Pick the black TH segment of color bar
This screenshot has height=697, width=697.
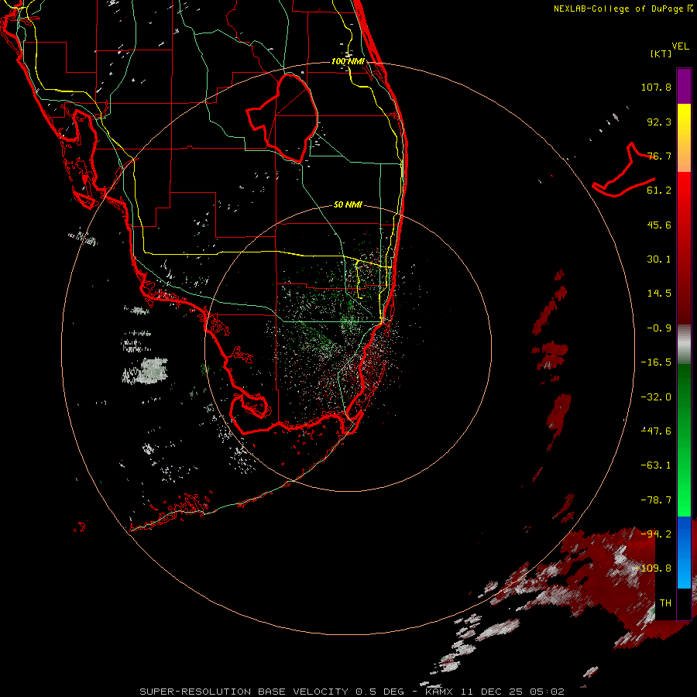[x=684, y=603]
